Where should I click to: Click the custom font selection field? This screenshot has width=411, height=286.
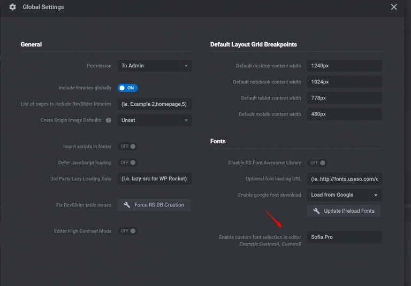[x=344, y=237]
